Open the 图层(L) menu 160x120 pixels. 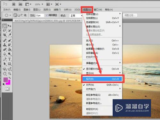(x=37, y=10)
